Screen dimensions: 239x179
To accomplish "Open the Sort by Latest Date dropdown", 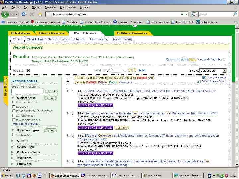I will (213, 71).
